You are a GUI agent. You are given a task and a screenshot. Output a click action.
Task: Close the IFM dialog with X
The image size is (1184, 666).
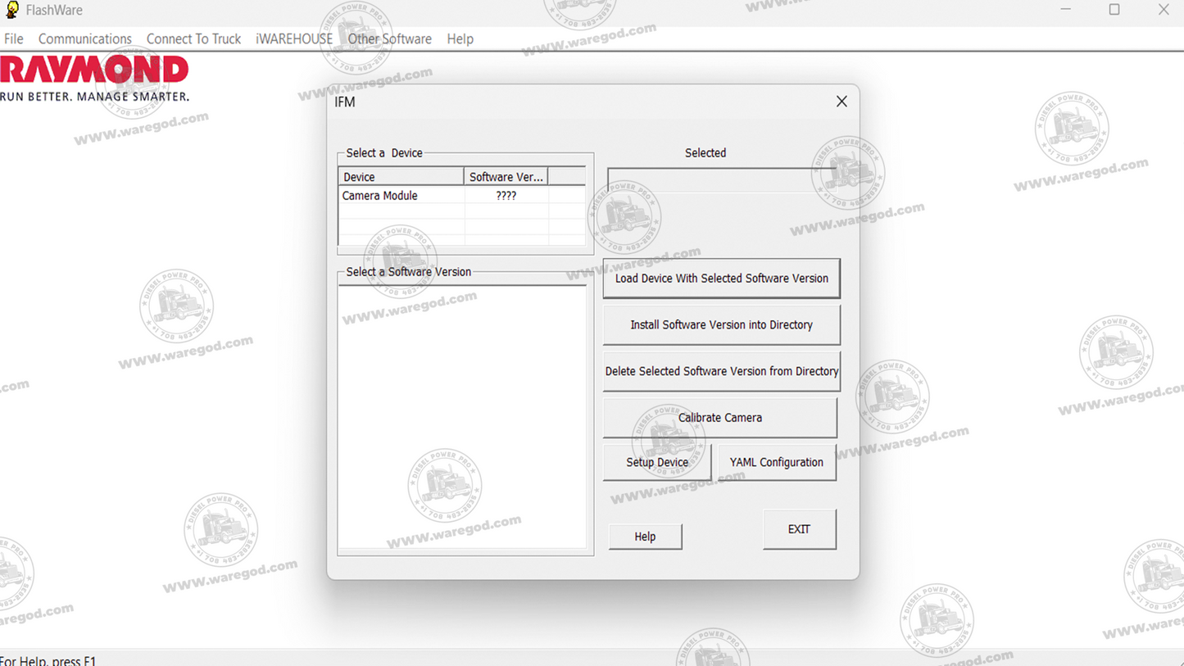[842, 102]
